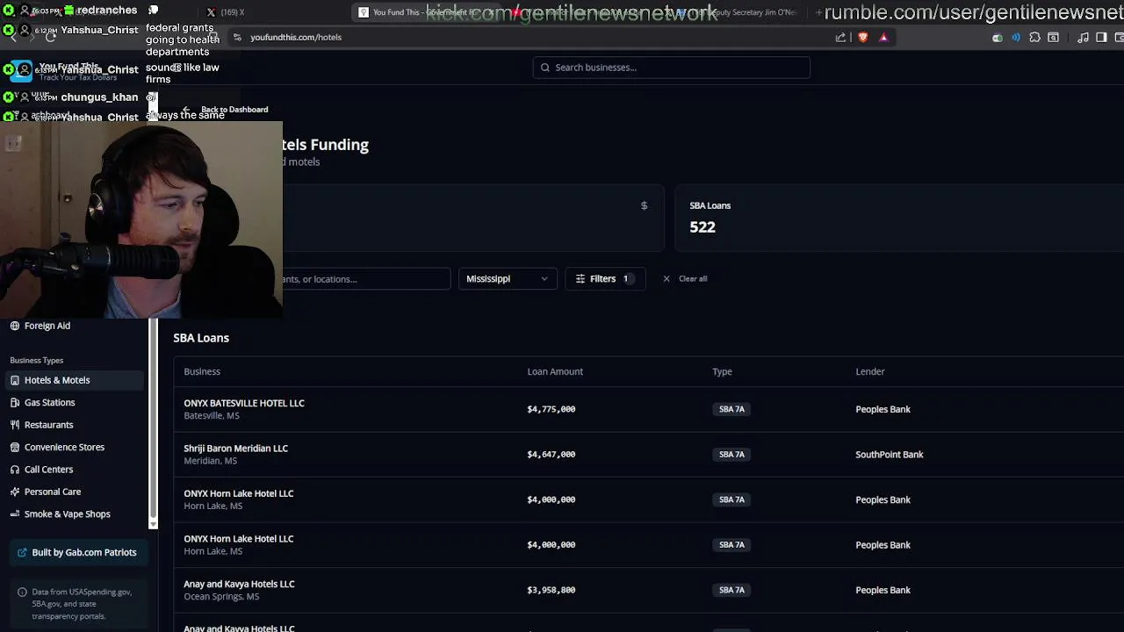Click the Lender column header
Image resolution: width=1124 pixels, height=632 pixels.
pos(870,371)
